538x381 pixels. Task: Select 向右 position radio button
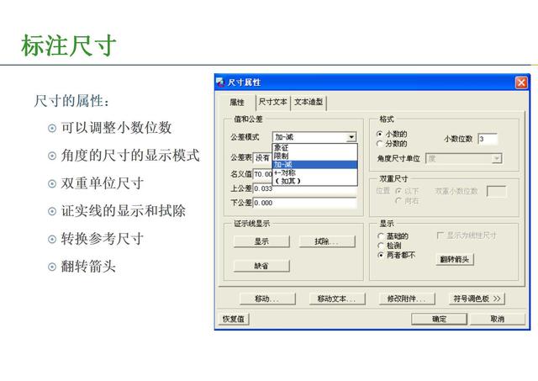pyautogui.click(x=398, y=200)
